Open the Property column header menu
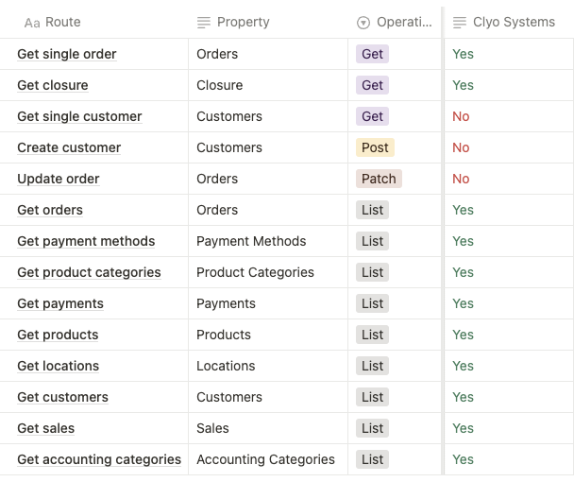Image resolution: width=574 pixels, height=482 pixels. click(243, 22)
